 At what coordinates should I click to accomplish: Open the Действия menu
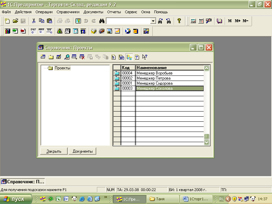tap(23, 12)
